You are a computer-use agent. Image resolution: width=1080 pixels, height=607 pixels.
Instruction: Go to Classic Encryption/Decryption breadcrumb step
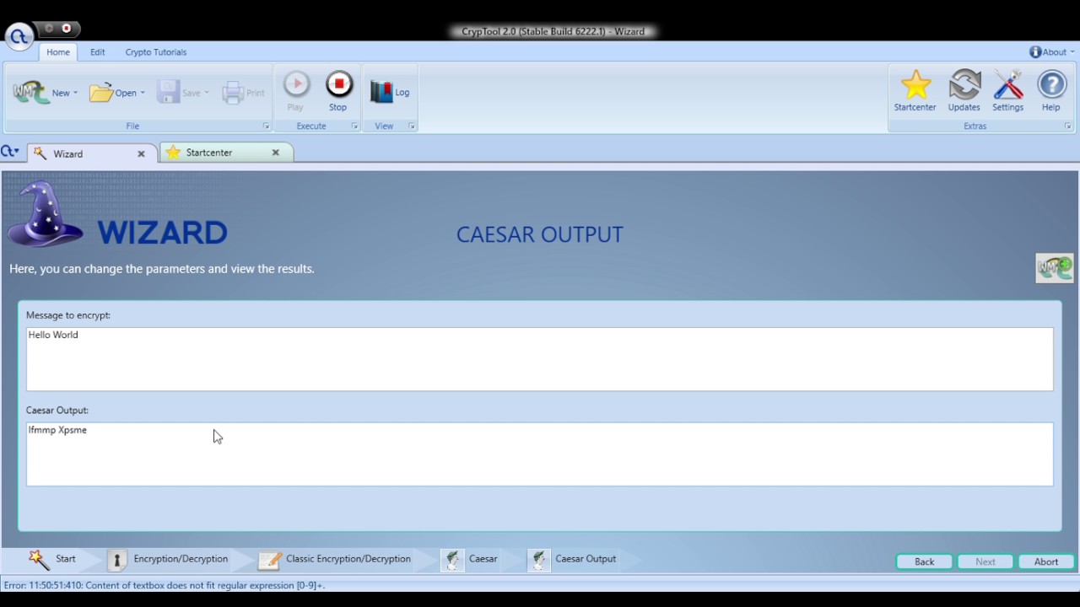pos(335,559)
